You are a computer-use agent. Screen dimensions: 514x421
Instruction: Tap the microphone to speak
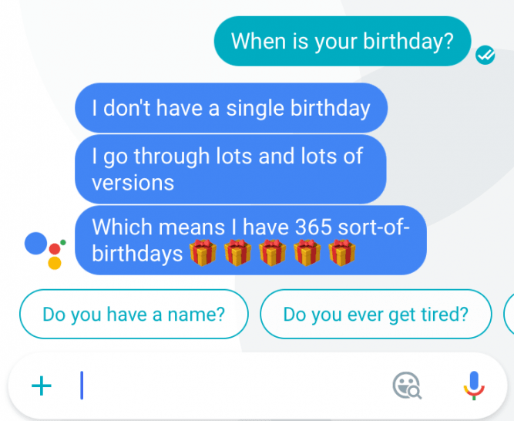point(474,386)
